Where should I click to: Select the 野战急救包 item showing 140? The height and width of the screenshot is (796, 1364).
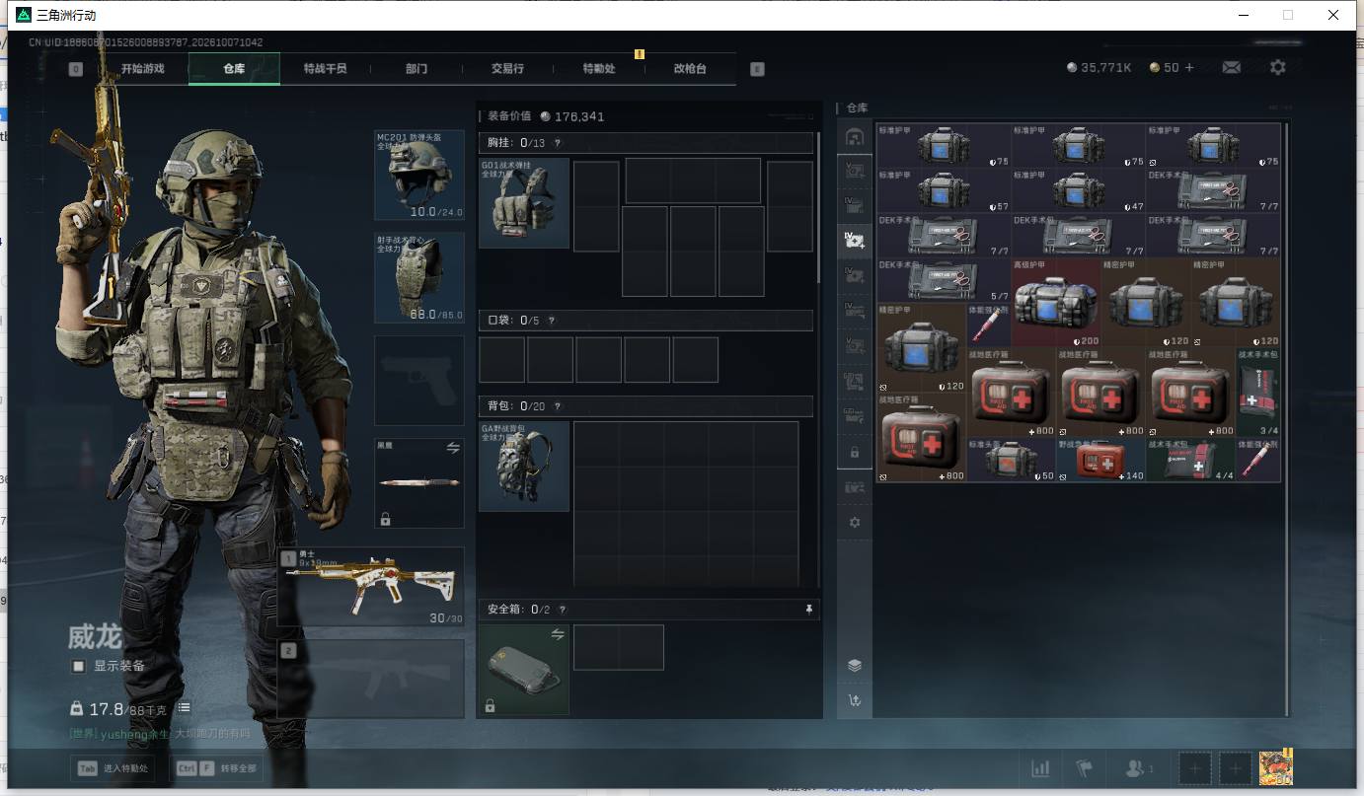click(x=1100, y=460)
